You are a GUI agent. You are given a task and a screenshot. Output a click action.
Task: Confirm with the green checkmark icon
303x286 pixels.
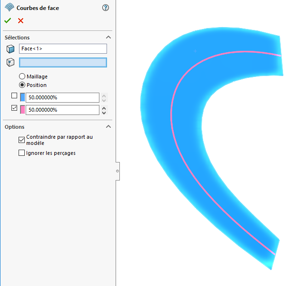[x=8, y=20]
